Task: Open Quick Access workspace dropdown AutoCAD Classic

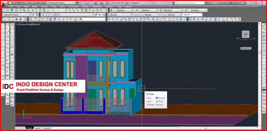Action: (x=61, y=3)
